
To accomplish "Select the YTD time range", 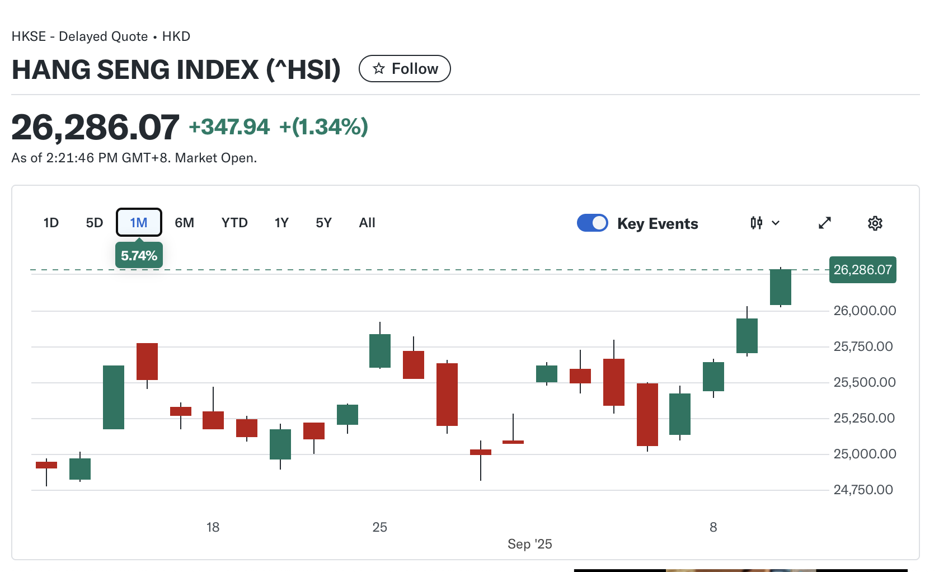I will click(x=234, y=223).
